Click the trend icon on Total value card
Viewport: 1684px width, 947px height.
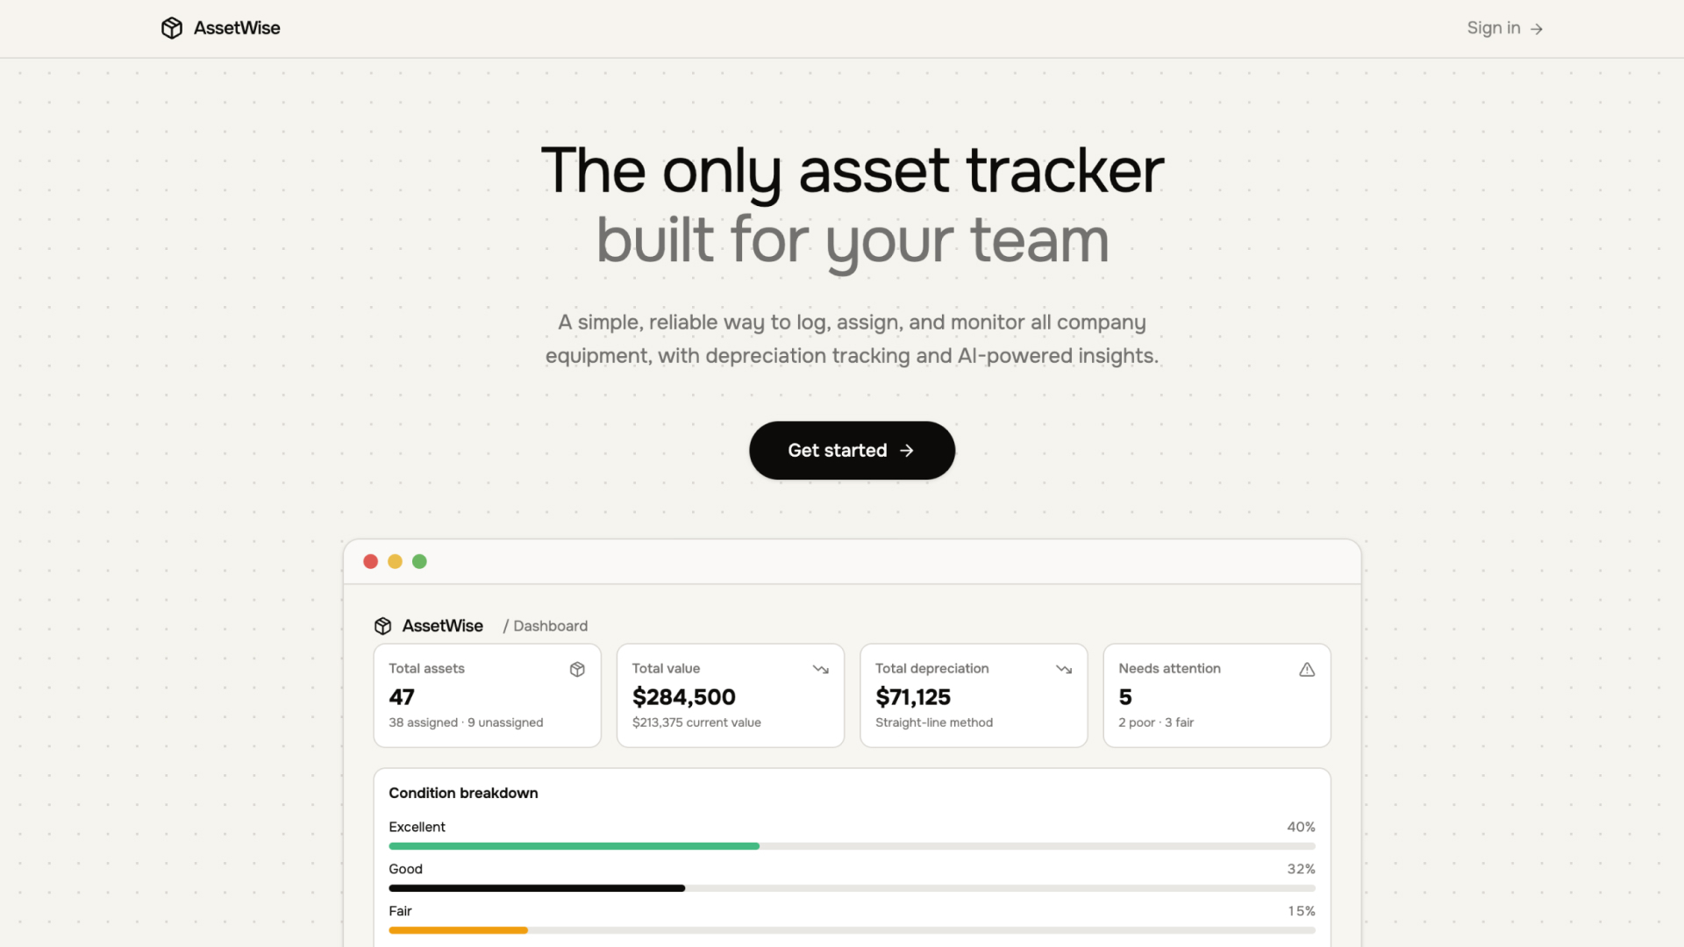(820, 669)
